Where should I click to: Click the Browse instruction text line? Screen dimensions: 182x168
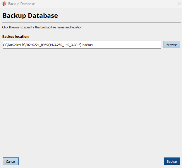[x=43, y=27]
